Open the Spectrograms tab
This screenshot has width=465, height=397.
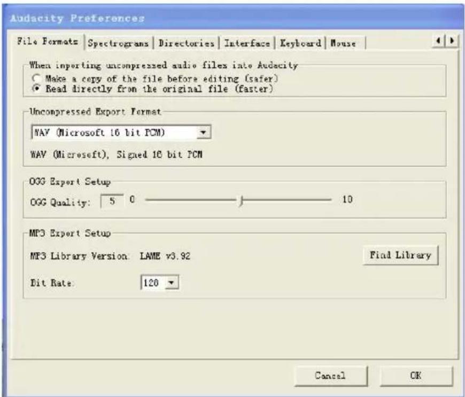(x=118, y=43)
